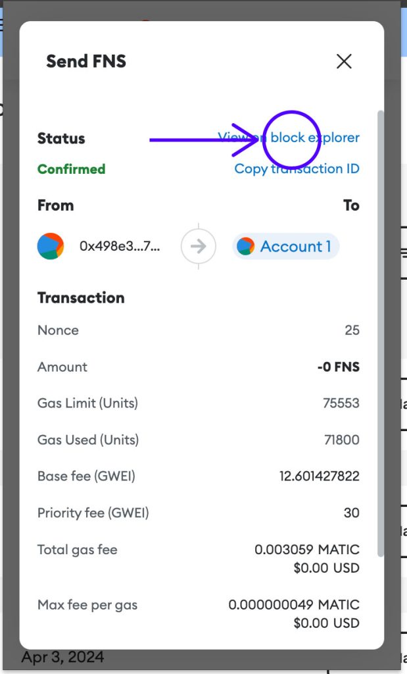Click the Account 1 recipient avatar icon
This screenshot has width=407, height=674.
coord(246,246)
